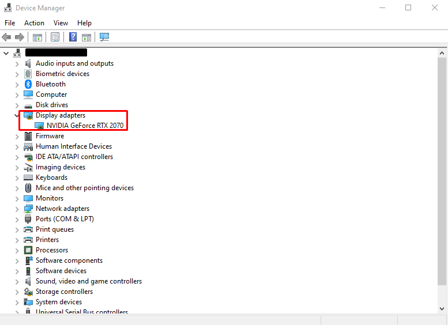Click the Forward arrow toolbar icon
This screenshot has height=325, width=448.
tap(20, 37)
